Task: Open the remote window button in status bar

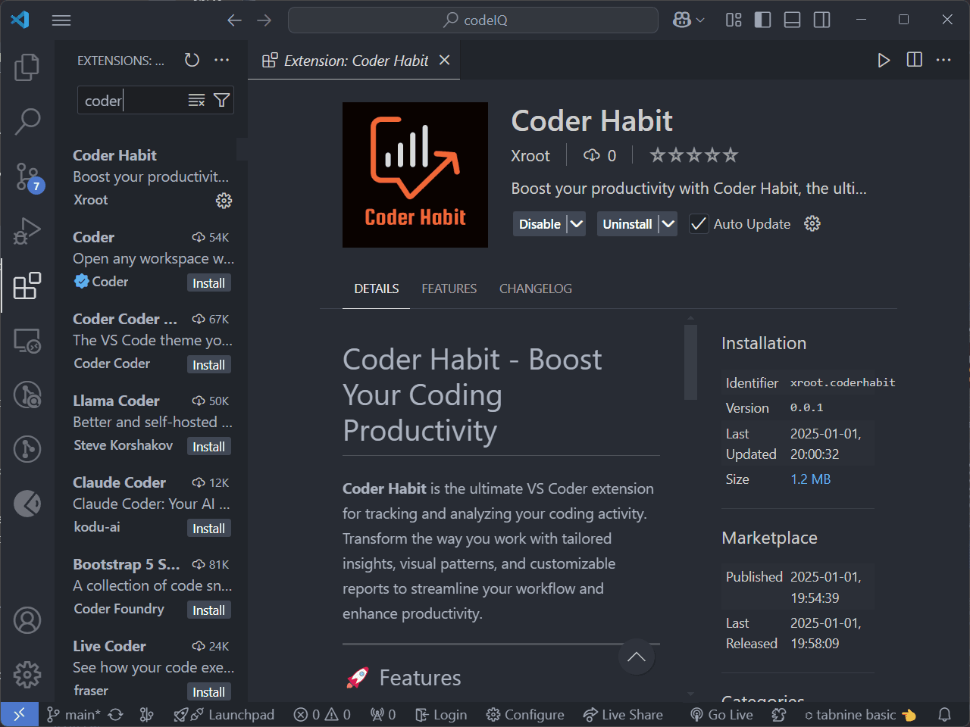Action: click(x=20, y=714)
